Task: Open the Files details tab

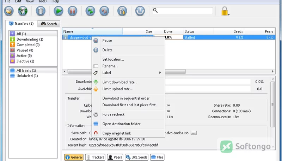Action: click(157, 157)
